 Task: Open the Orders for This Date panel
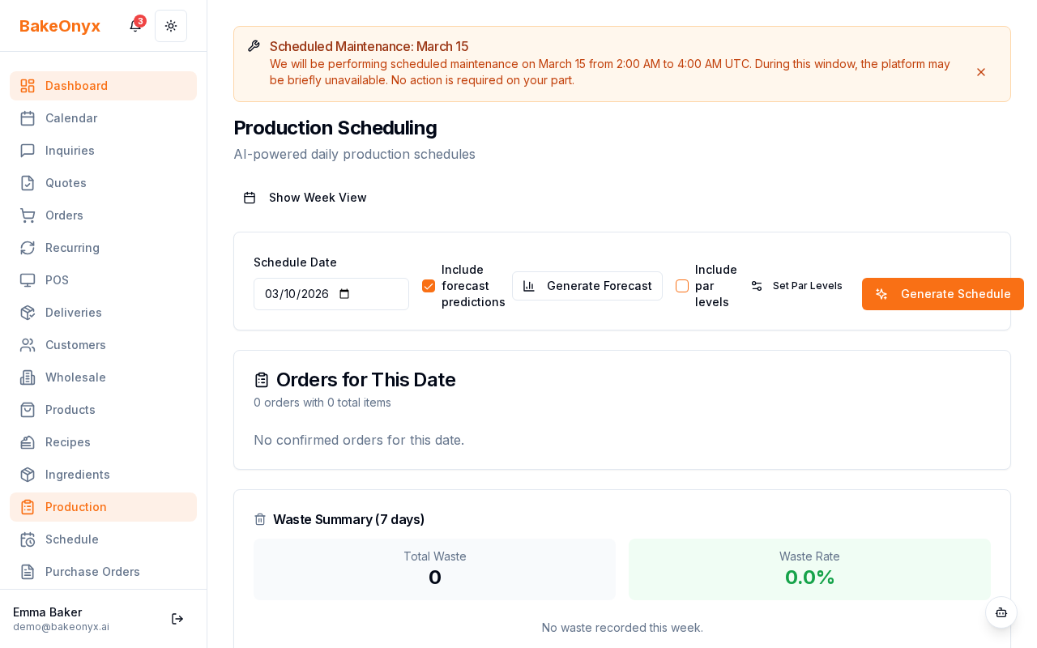pyautogui.click(x=366, y=380)
